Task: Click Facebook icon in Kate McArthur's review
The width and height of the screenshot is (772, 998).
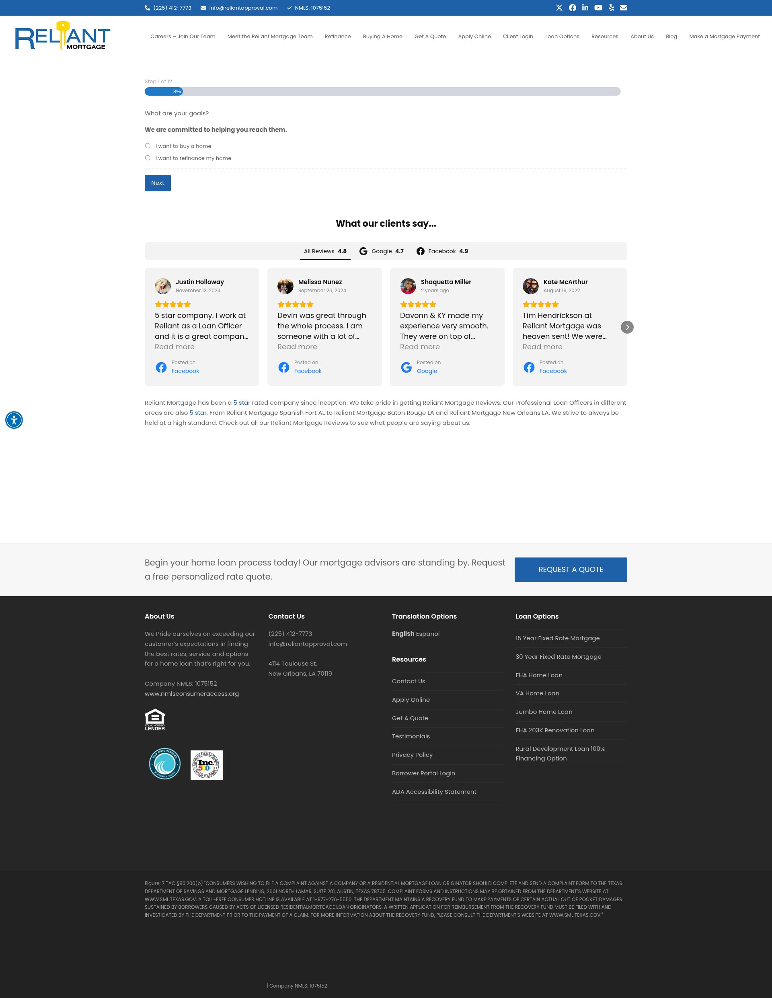Action: click(x=529, y=367)
